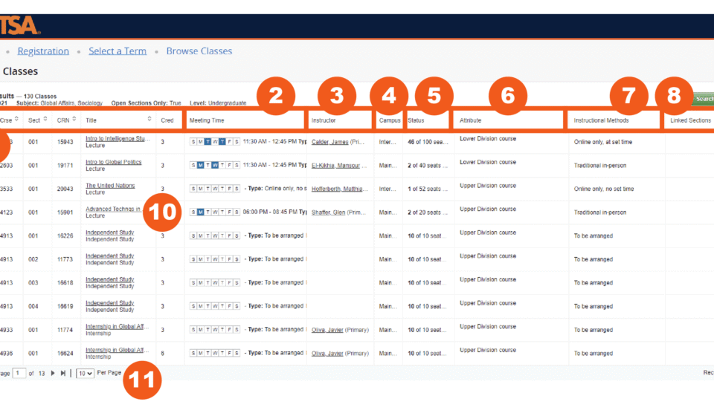The height and width of the screenshot is (416, 714).
Task: Sort by Title column arrows
Action: point(149,119)
